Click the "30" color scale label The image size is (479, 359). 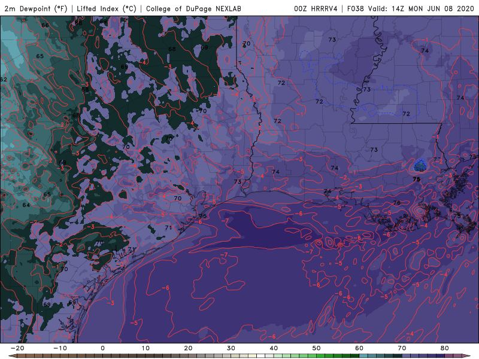point(231,348)
